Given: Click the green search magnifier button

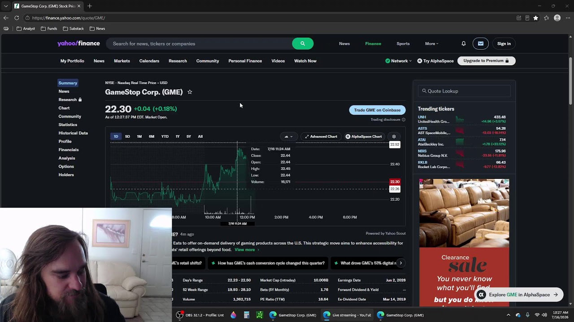Looking at the screenshot, I should point(303,43).
